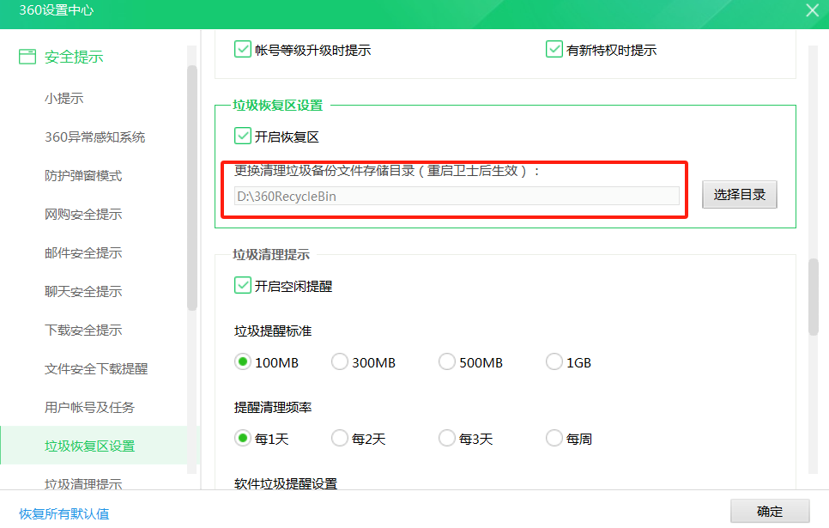
Task: Open 下载安全提示 settings page
Action: (83, 331)
